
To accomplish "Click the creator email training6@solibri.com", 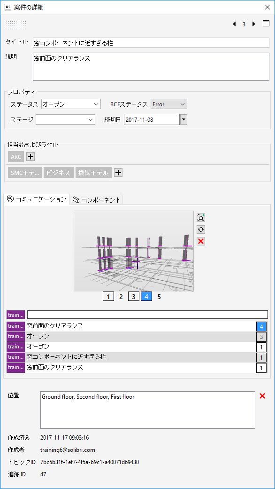I will (x=68, y=450).
